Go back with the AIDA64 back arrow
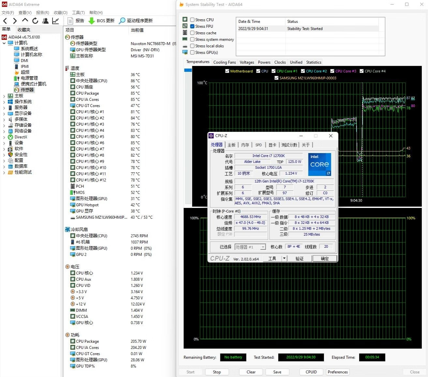This screenshot has height=377, width=428. pos(5,21)
